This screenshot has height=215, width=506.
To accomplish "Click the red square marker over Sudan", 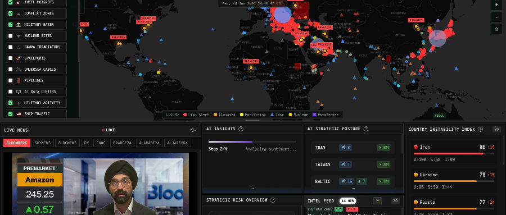I will coord(297,66).
